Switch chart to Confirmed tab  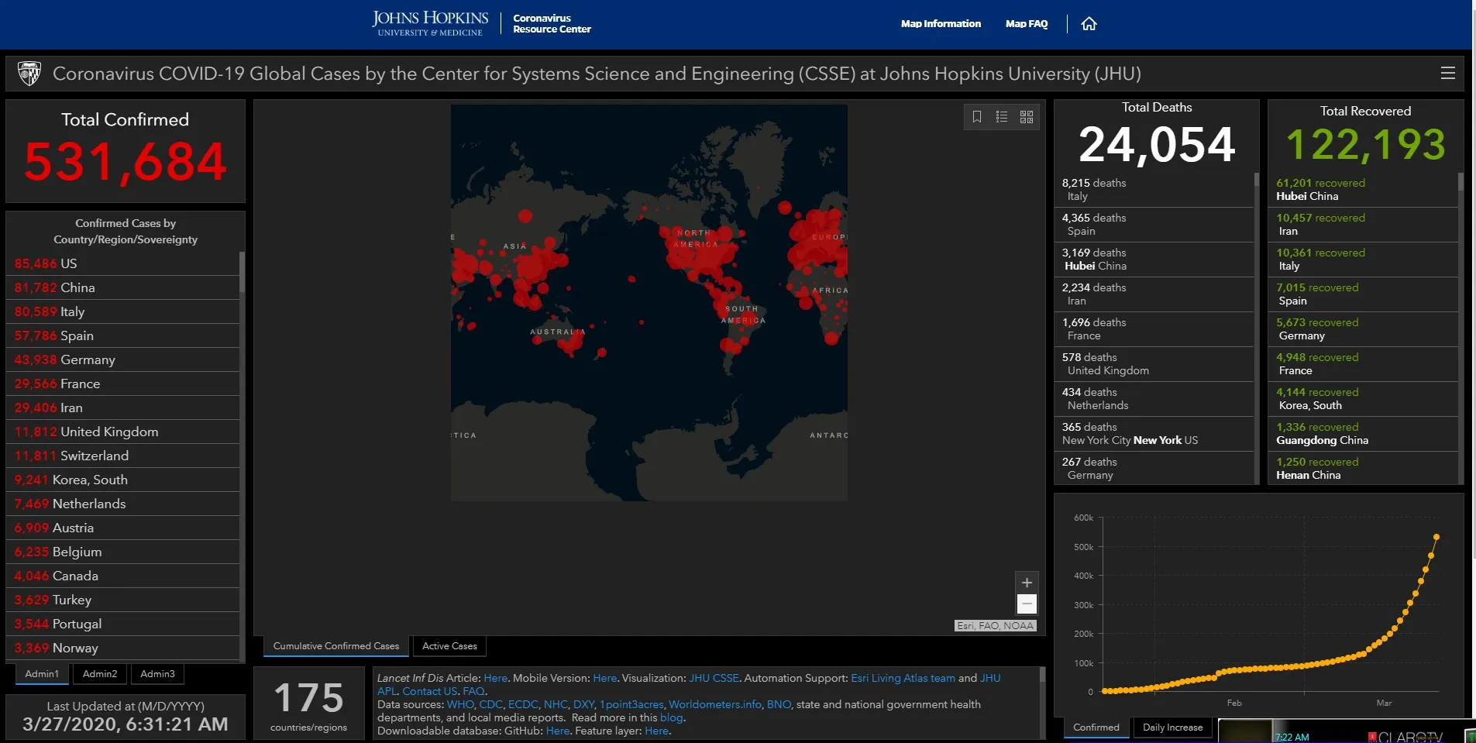pos(1096,728)
